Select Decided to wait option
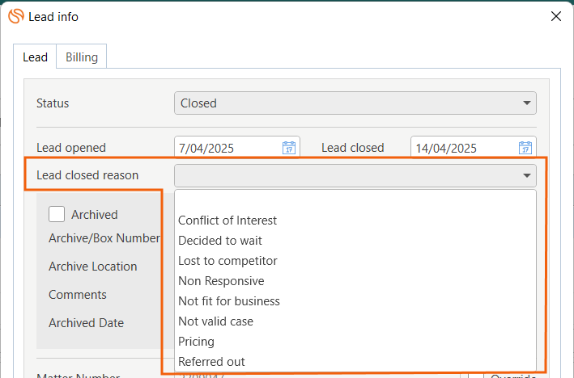574x378 pixels. [220, 241]
